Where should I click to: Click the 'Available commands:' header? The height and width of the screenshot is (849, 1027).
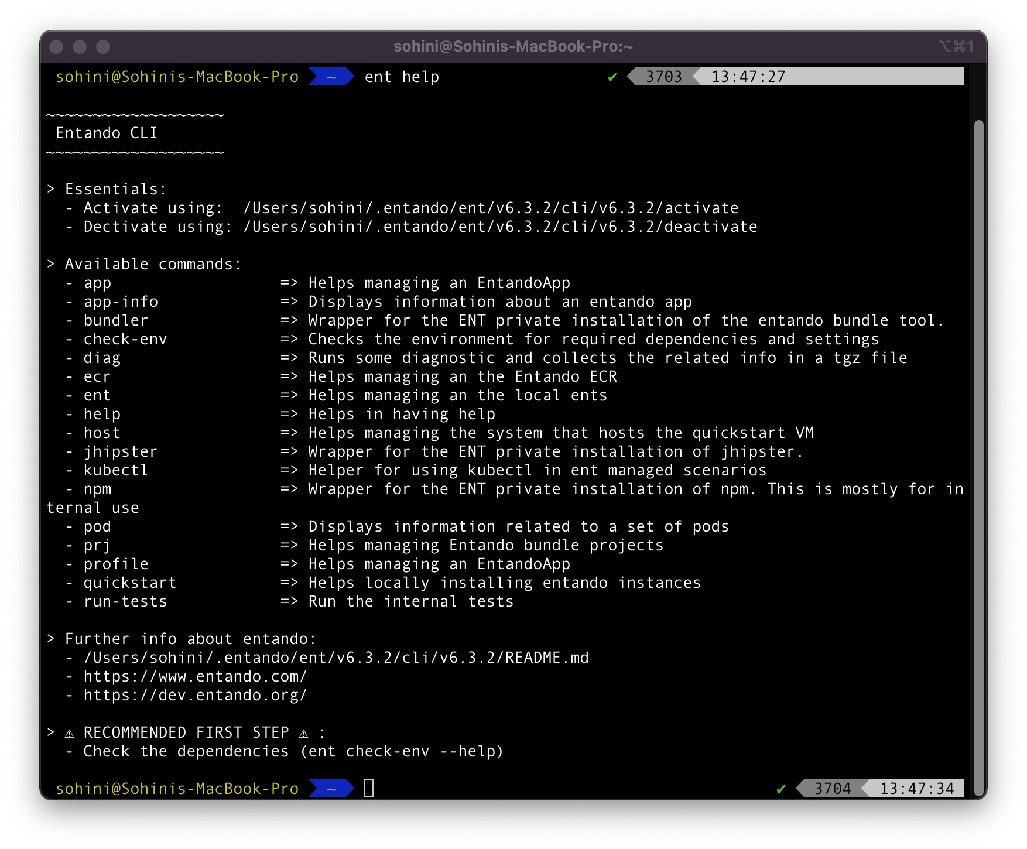[x=153, y=264]
